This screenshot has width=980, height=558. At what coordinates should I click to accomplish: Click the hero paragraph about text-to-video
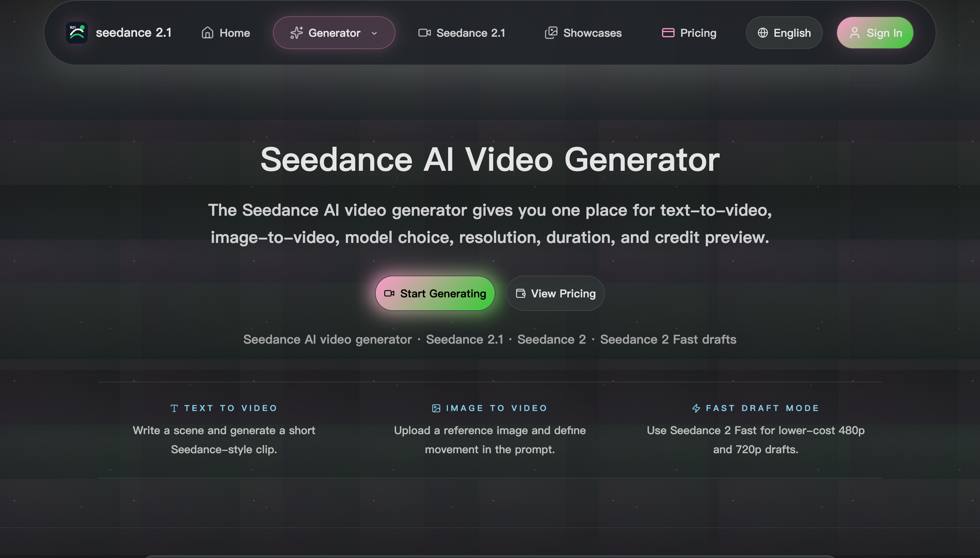490,224
